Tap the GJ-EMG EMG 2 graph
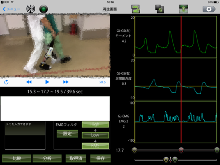The height and width of the screenshot is (165, 220). pyautogui.click(x=176, y=122)
